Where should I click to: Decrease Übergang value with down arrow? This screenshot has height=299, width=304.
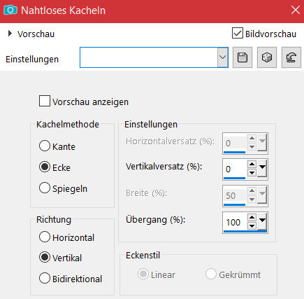point(252,226)
